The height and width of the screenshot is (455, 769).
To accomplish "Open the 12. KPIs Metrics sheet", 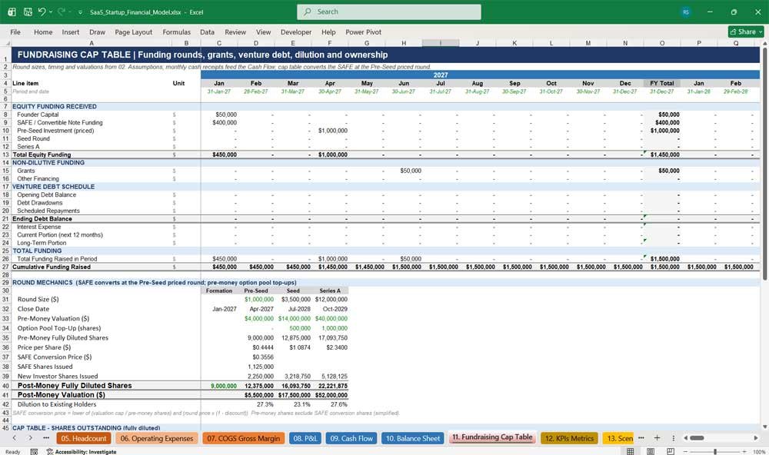I will point(569,438).
